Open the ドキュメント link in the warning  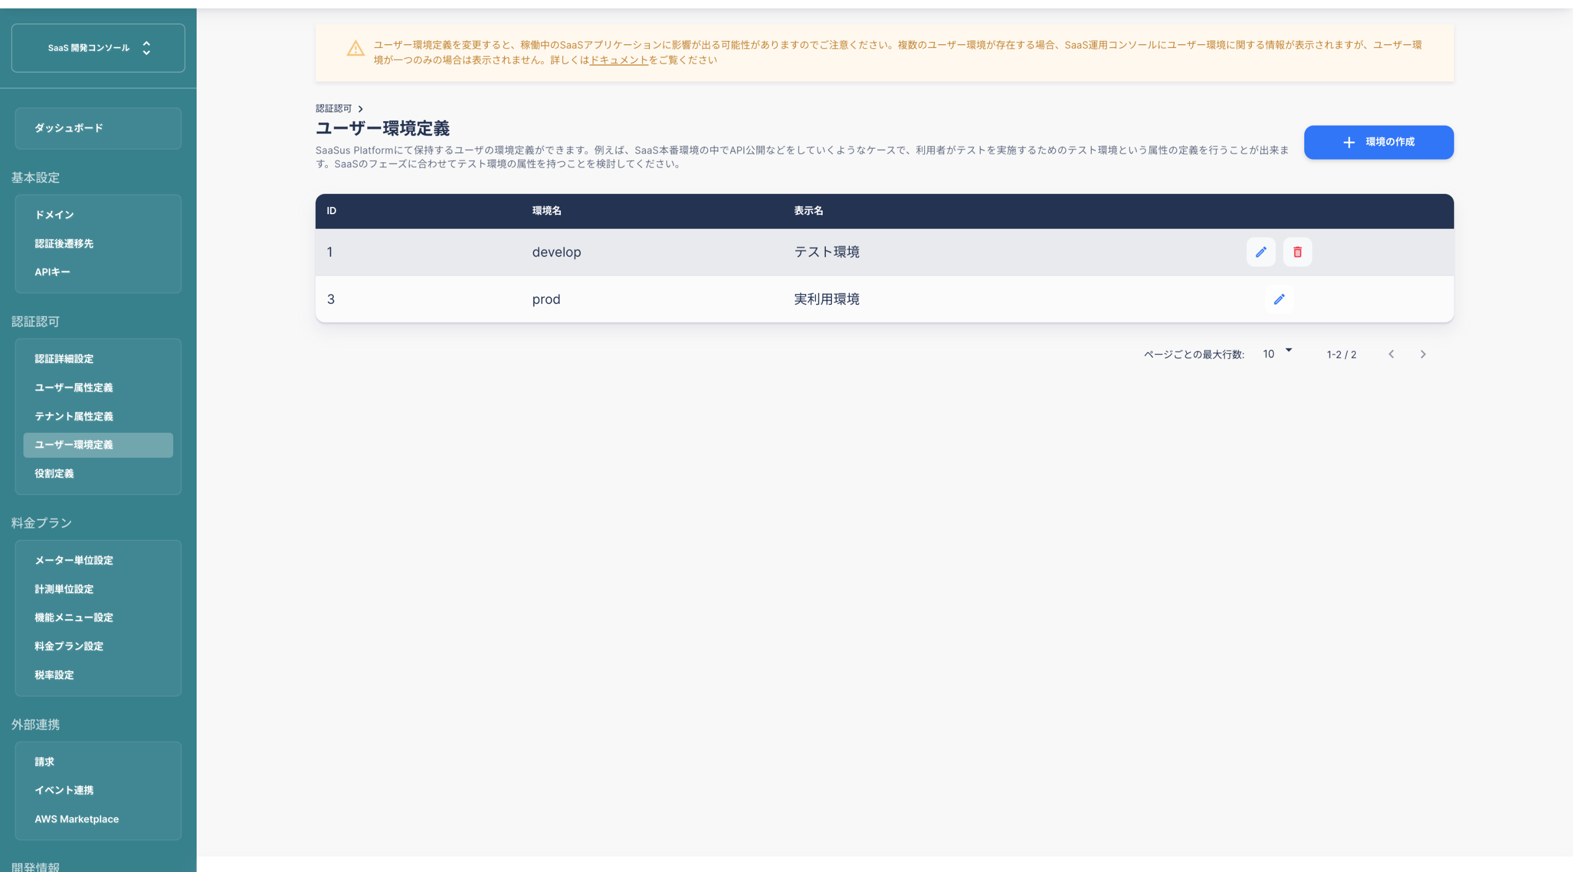point(618,60)
